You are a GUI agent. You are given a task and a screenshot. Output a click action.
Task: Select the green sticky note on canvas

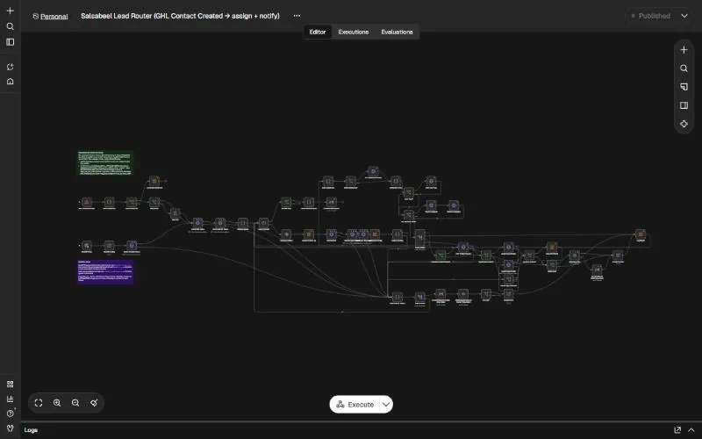pyautogui.click(x=105, y=162)
